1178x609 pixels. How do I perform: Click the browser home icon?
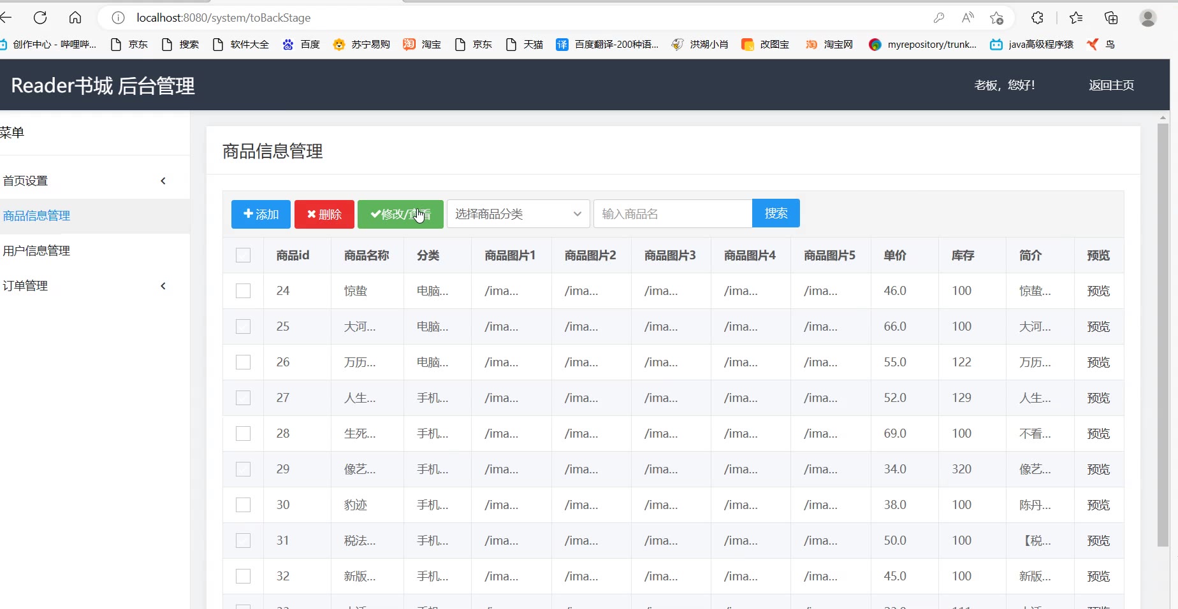[75, 18]
